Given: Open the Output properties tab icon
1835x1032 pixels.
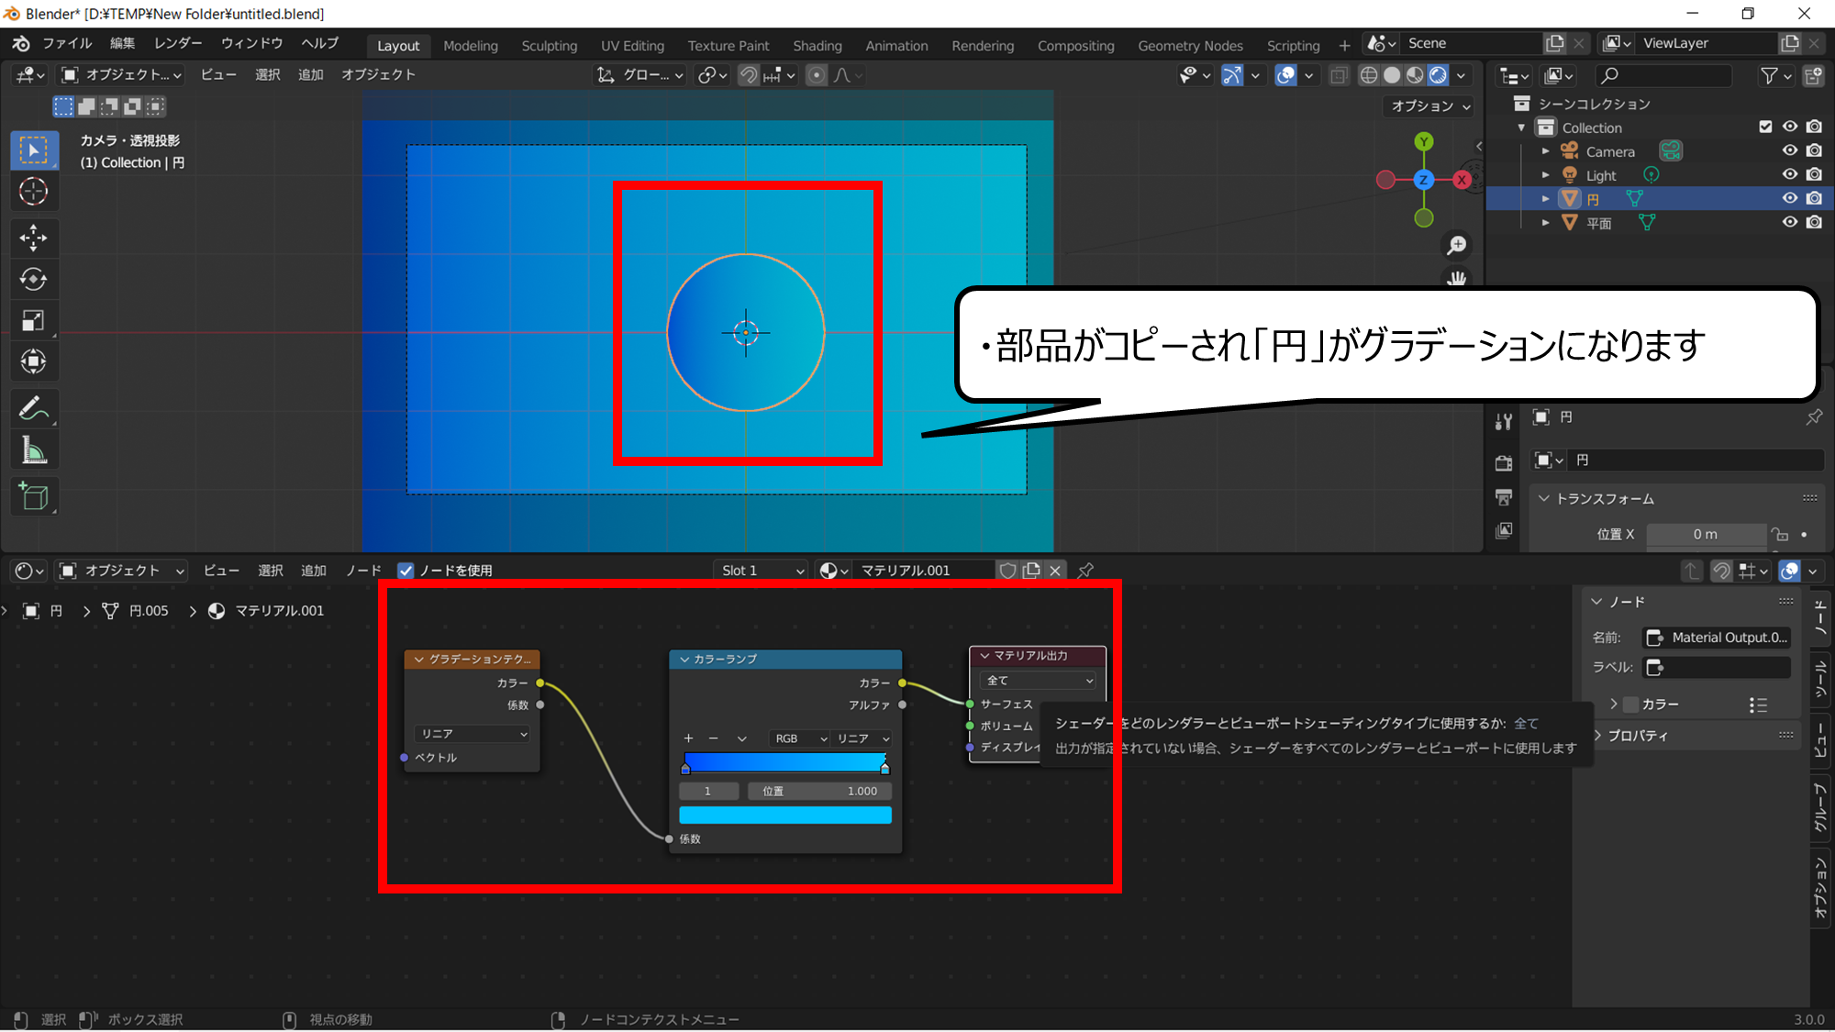Looking at the screenshot, I should click(1503, 497).
